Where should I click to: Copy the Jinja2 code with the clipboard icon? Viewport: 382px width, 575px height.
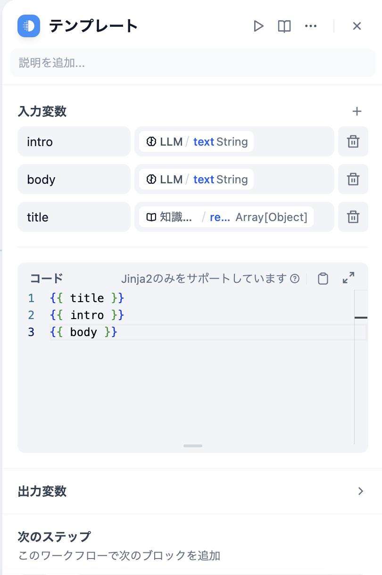pyautogui.click(x=323, y=278)
